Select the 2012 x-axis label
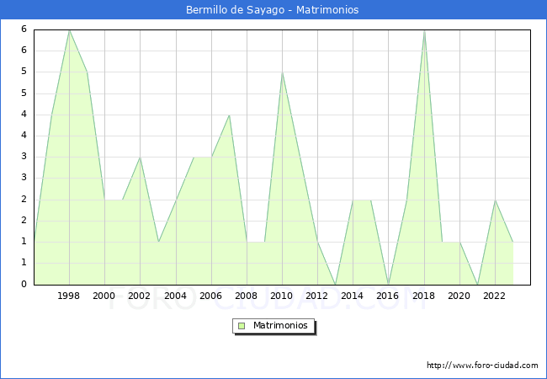This screenshot has width=547, height=379. (x=317, y=296)
